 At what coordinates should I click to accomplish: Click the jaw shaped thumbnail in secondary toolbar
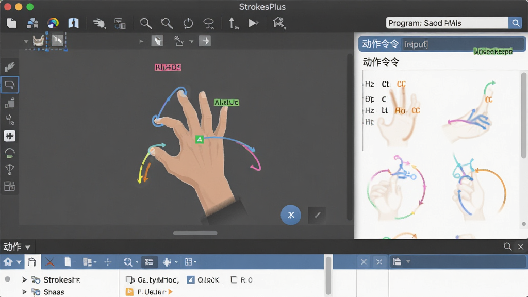39,41
